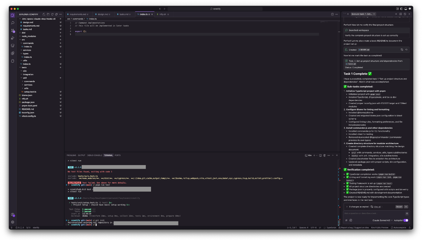Screen dimensions: 422x241
Task: Collapse all folders in Explorer
Action: click(x=56, y=14)
